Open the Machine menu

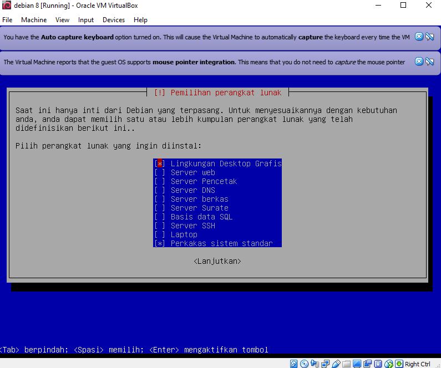(34, 20)
